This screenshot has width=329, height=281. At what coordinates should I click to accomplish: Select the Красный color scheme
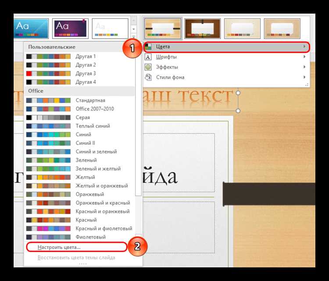[x=80, y=220]
